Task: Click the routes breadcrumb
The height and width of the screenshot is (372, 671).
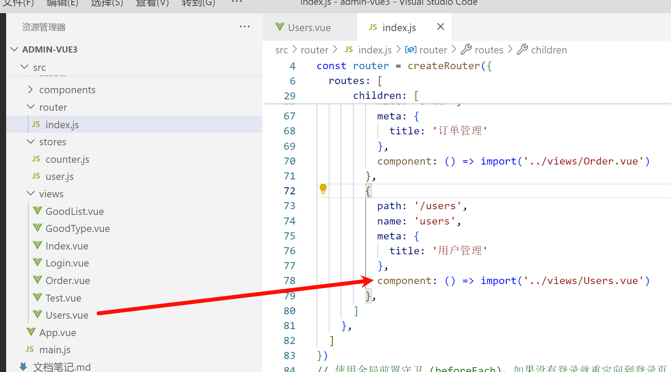Action: pos(489,50)
